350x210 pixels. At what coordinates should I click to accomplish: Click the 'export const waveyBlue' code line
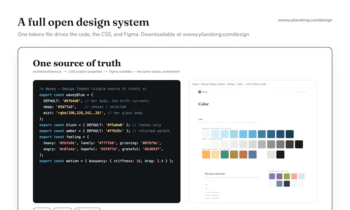[x=66, y=95]
